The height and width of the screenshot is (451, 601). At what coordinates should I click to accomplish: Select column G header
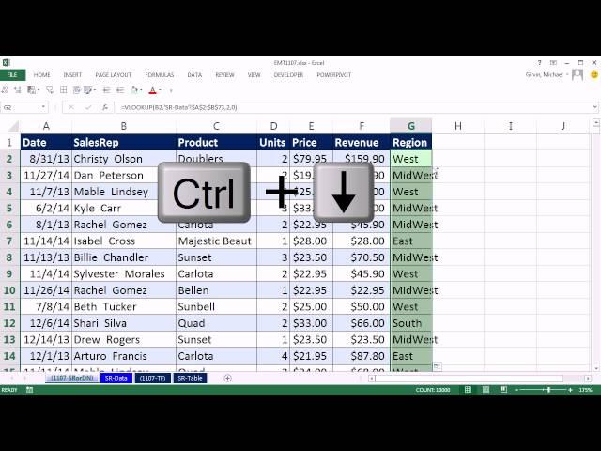410,126
